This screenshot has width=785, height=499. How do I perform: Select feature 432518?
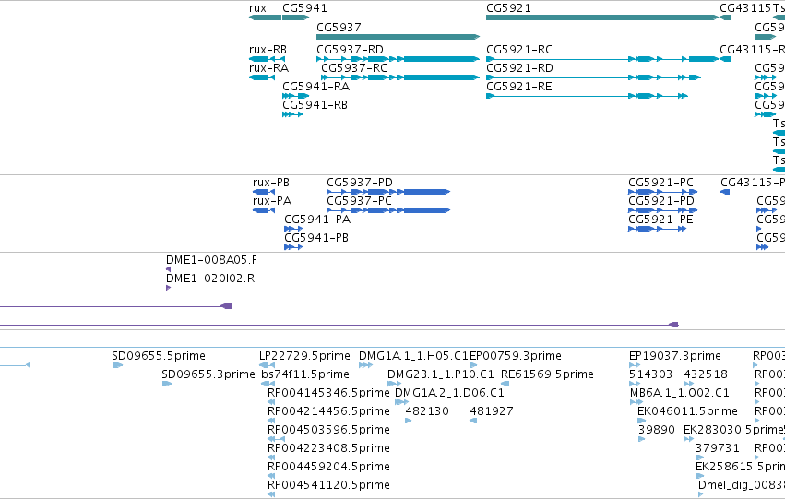(x=689, y=384)
